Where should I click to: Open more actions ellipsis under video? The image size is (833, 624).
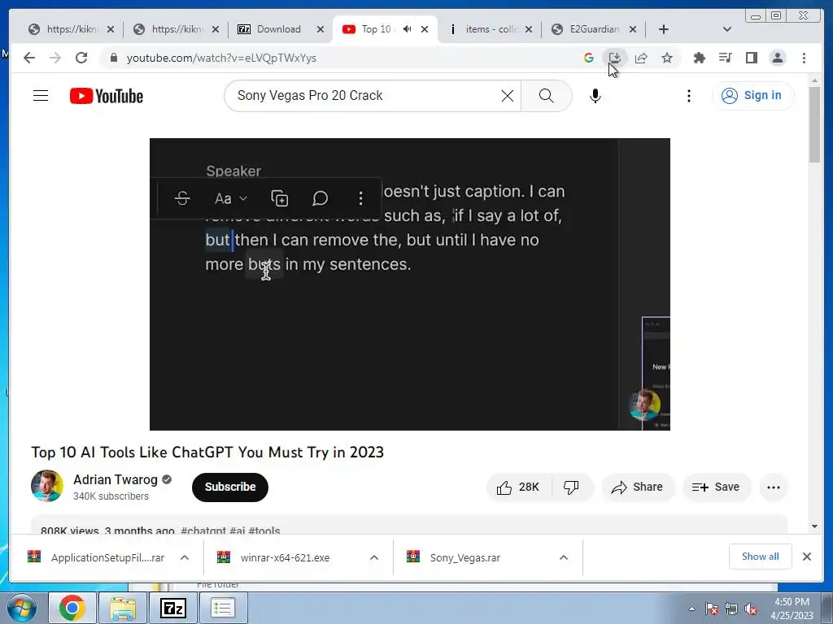point(774,487)
